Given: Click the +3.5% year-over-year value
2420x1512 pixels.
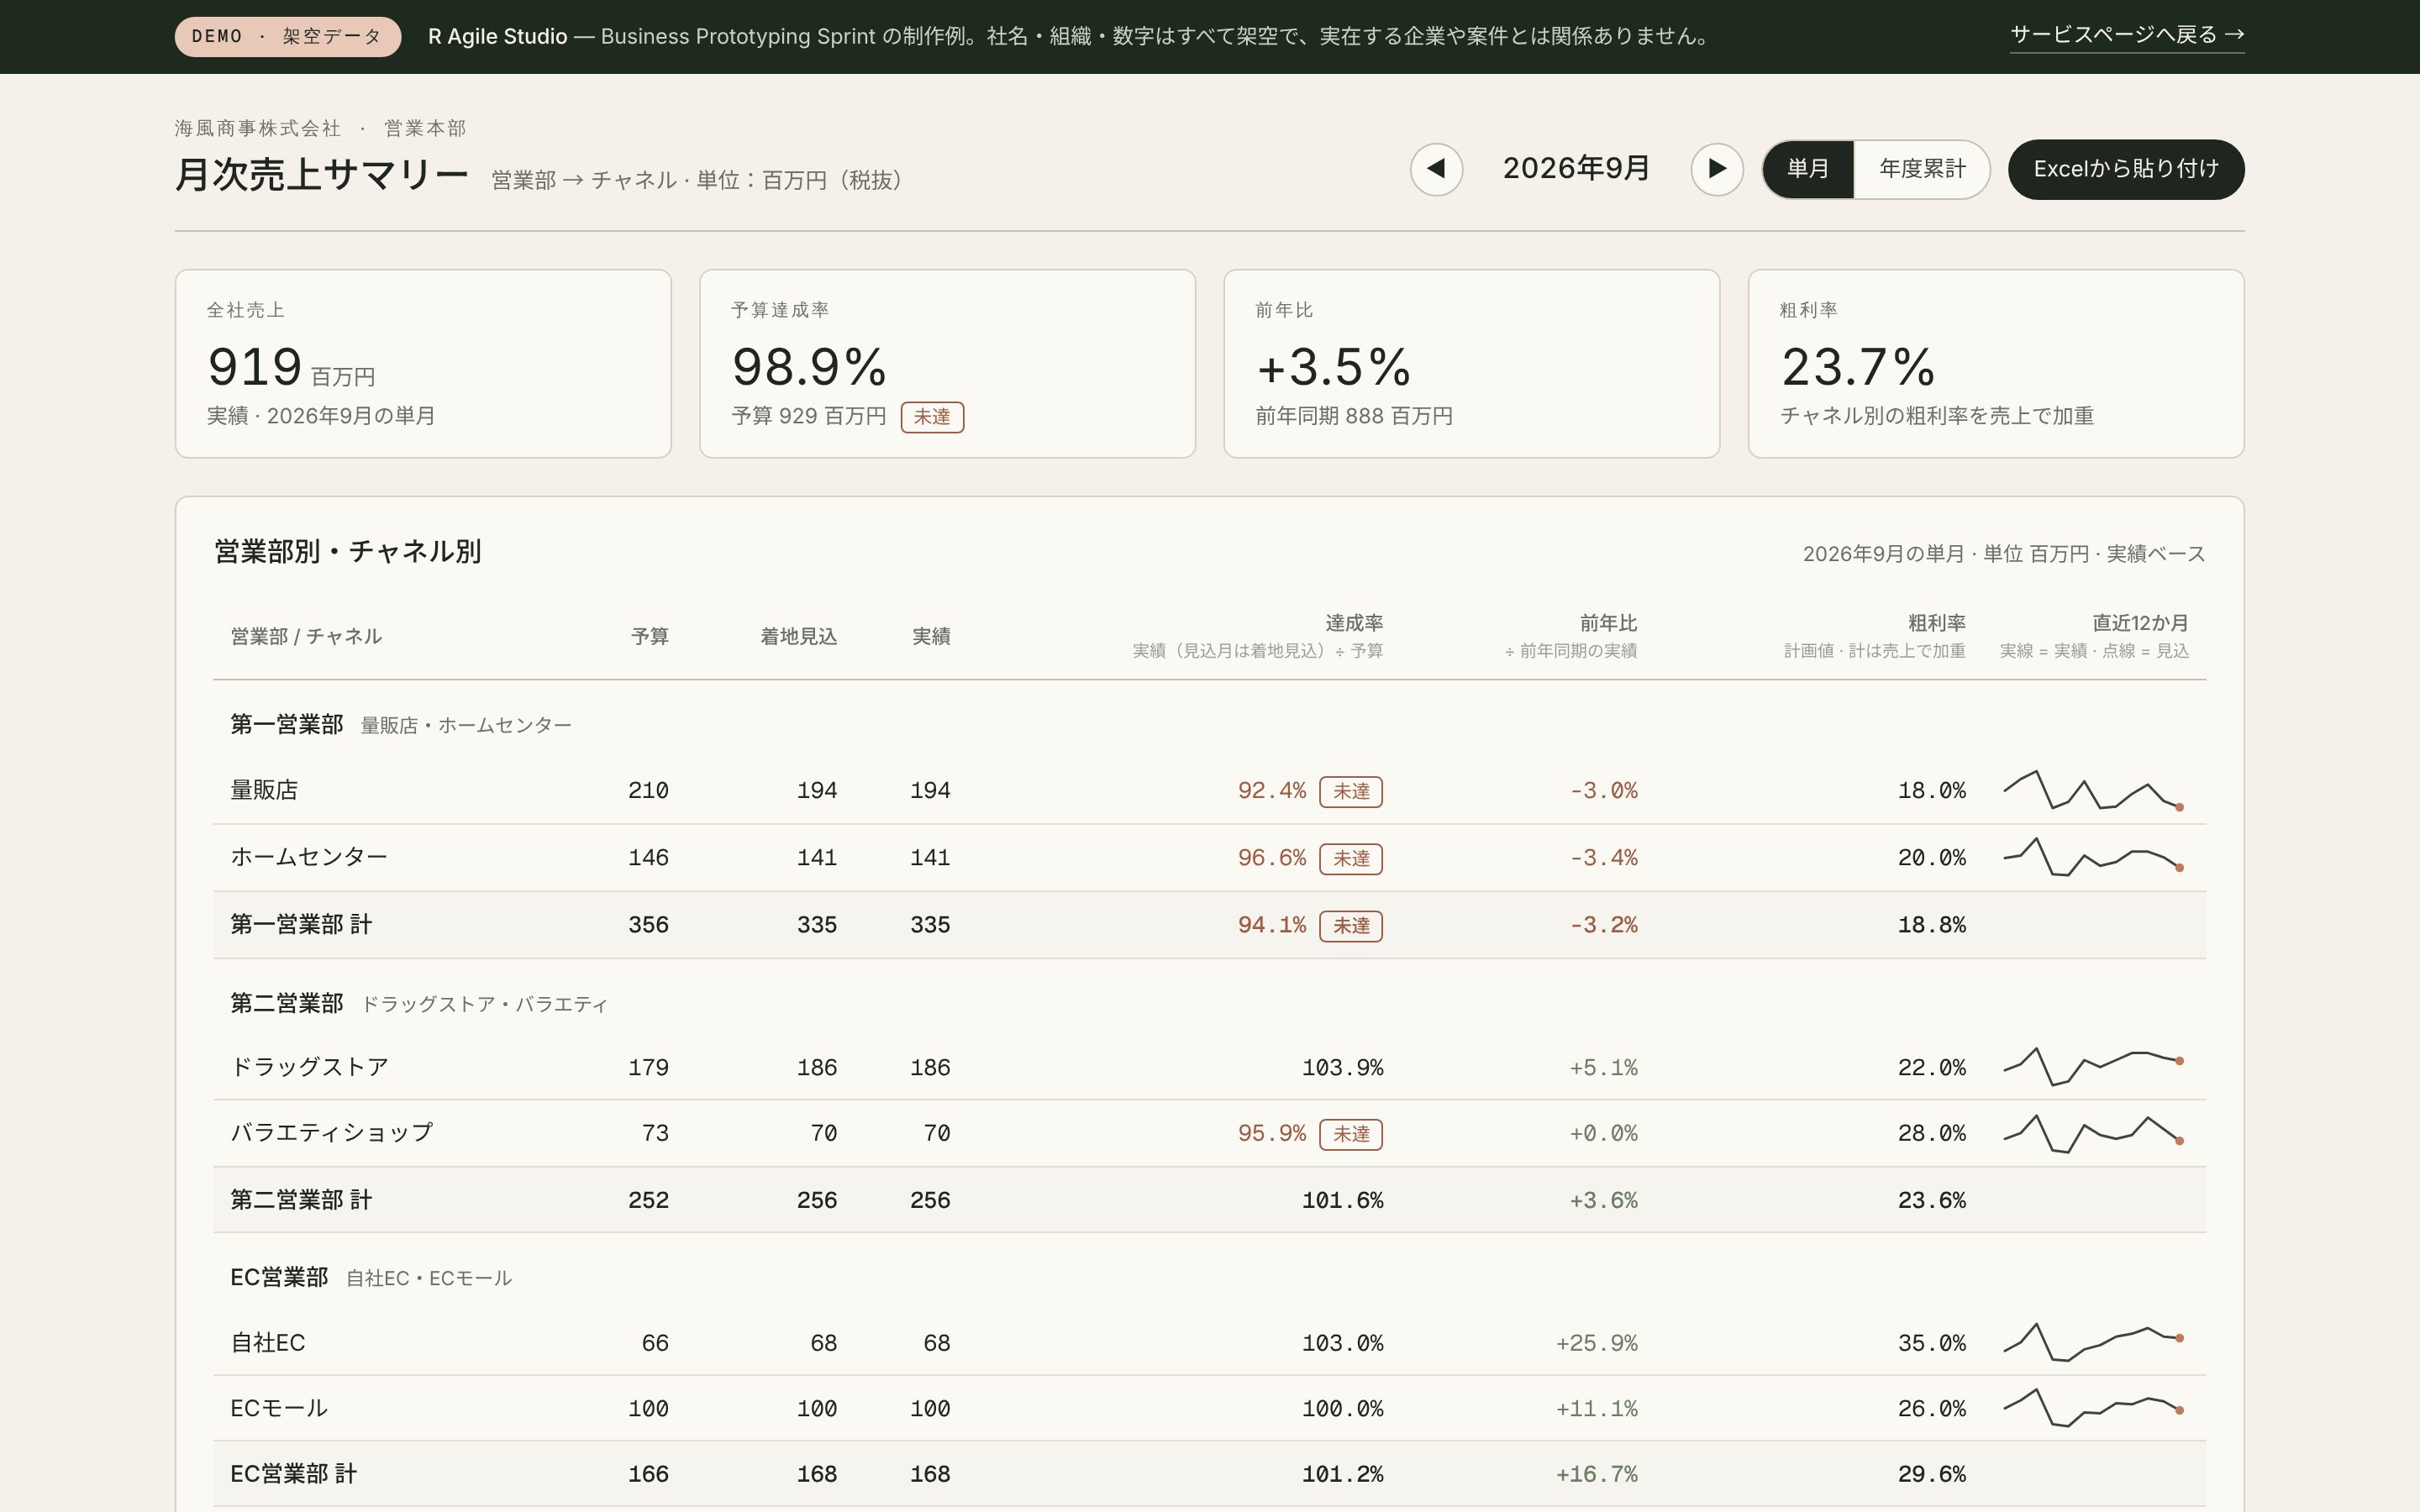Looking at the screenshot, I should pyautogui.click(x=1333, y=366).
